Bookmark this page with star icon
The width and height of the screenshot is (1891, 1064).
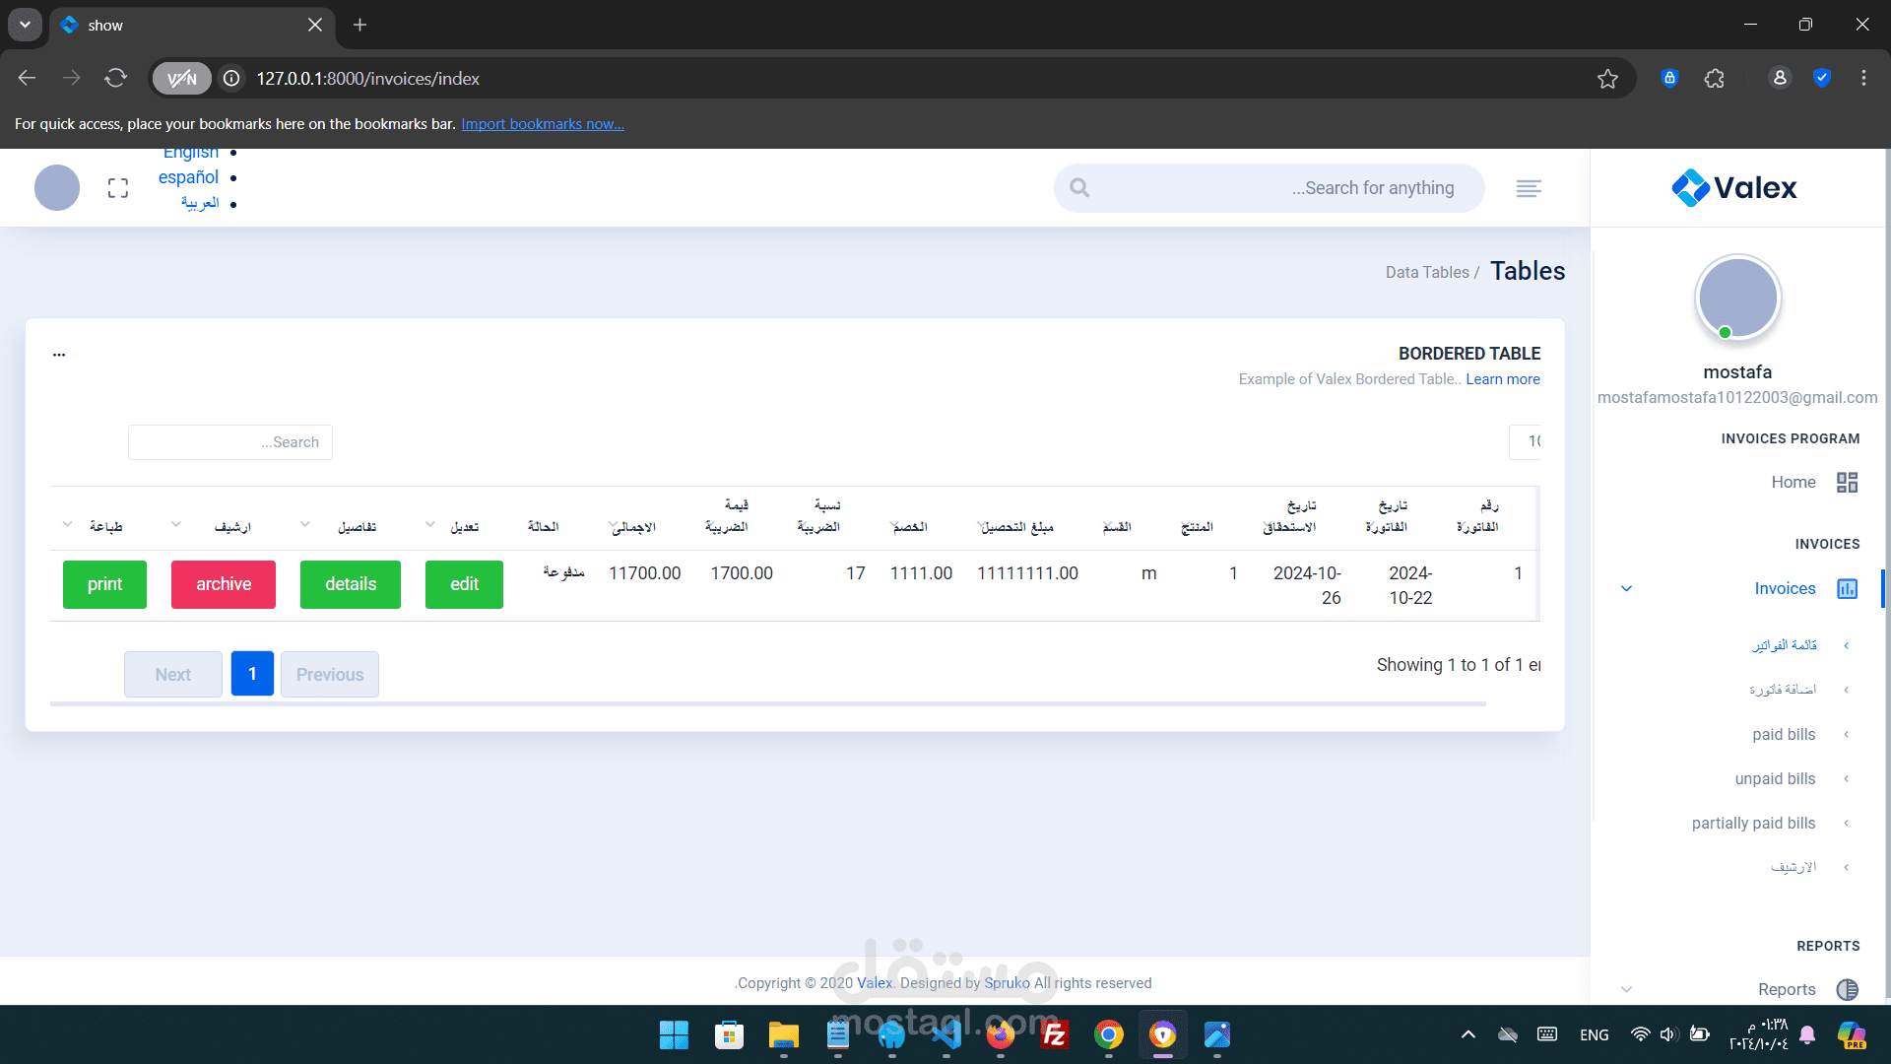click(1607, 79)
